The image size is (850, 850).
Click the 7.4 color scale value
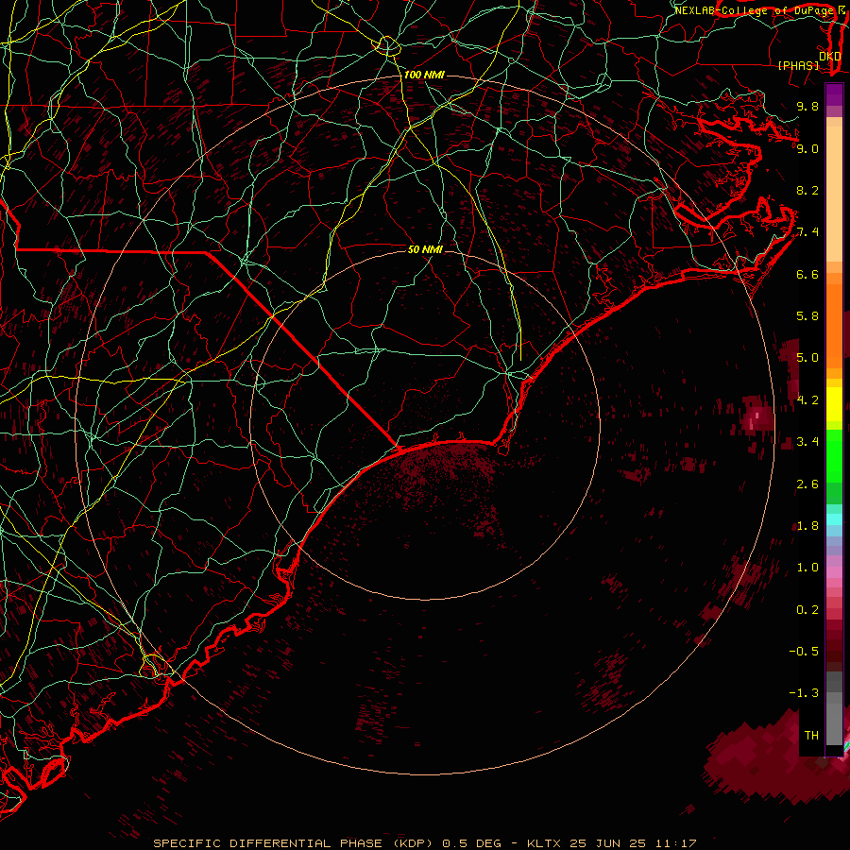pos(807,232)
